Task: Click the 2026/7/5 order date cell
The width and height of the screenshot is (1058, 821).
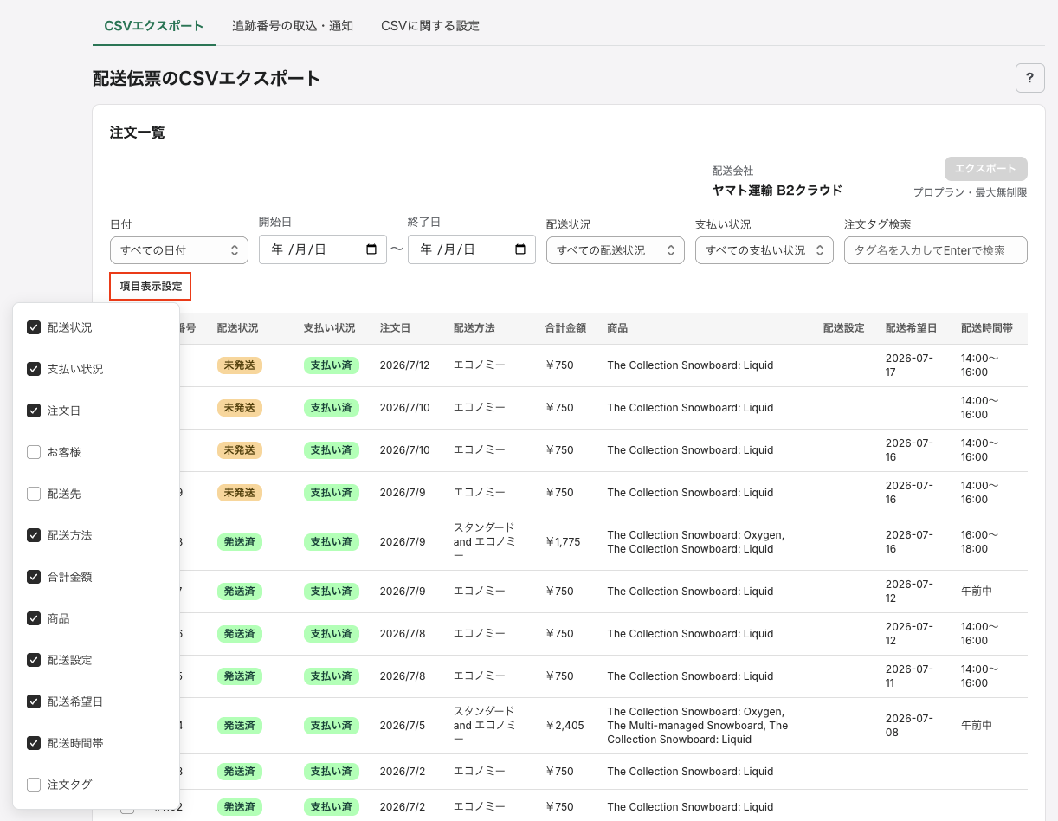Action: tap(403, 726)
